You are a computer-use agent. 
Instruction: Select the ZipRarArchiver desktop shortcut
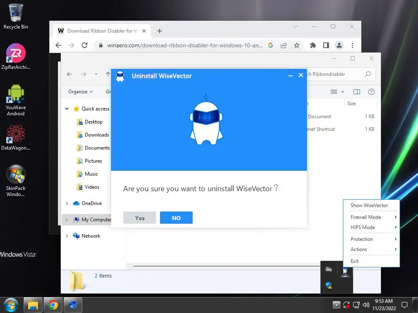pyautogui.click(x=16, y=56)
